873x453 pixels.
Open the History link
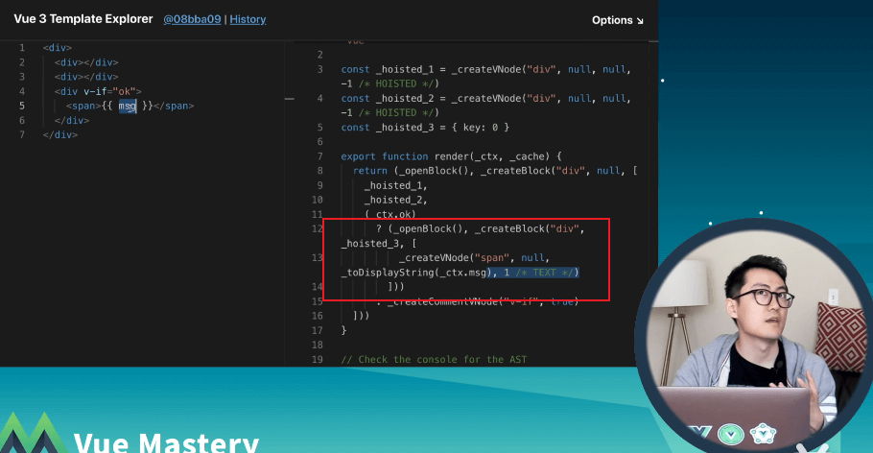(248, 19)
